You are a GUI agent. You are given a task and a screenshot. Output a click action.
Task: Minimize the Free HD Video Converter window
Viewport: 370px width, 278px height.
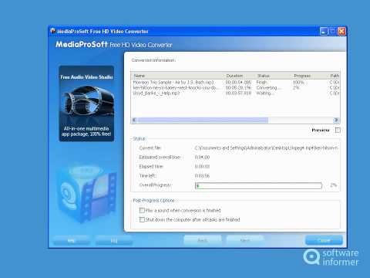[x=324, y=32]
